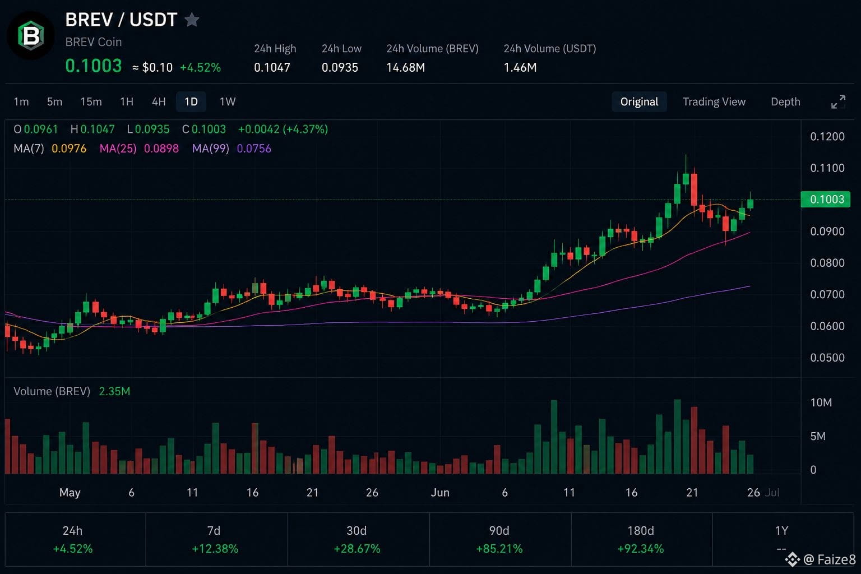Switch to the 4H interval
This screenshot has width=861, height=574.
click(x=159, y=101)
